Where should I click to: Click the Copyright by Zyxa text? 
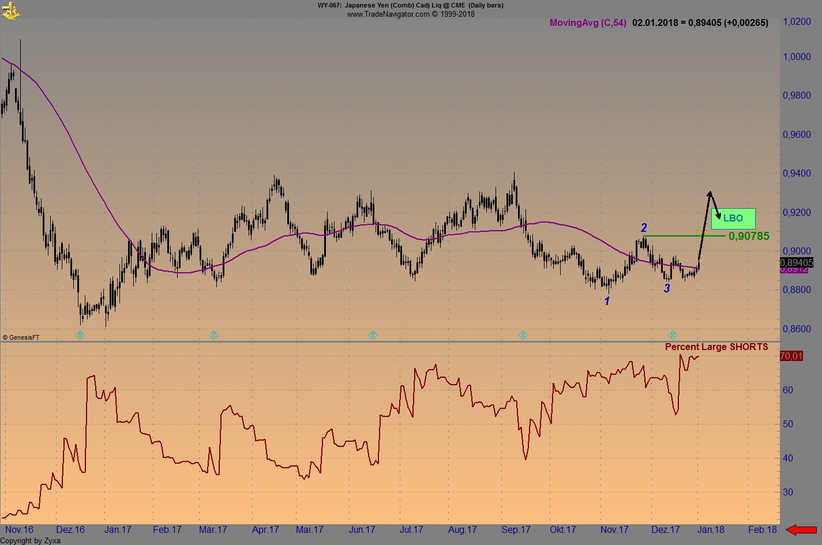click(31, 540)
